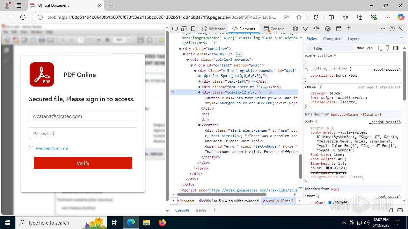Expand more Styles pane tabs chevron

click(x=401, y=38)
